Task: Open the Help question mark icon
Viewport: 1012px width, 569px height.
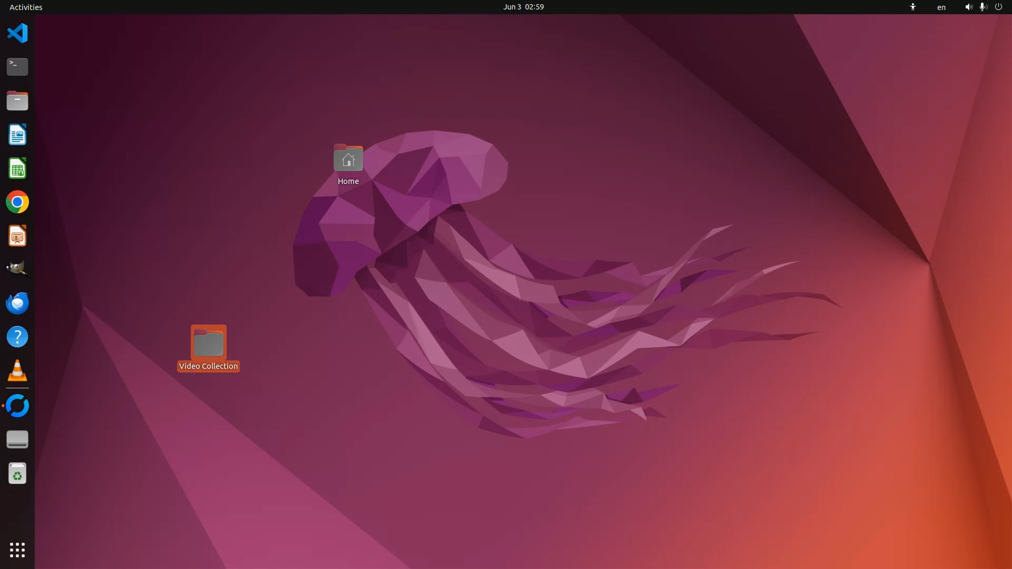Action: pyautogui.click(x=17, y=337)
